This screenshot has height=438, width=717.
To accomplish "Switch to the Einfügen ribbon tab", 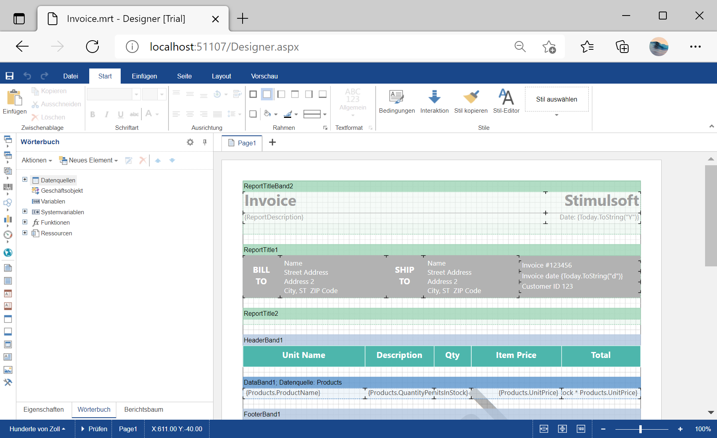I will (144, 76).
